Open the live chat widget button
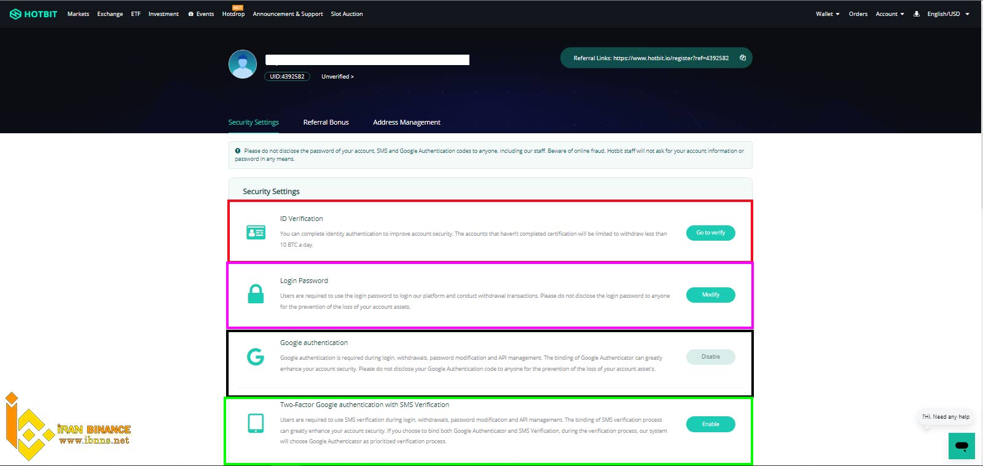Screen dimensions: 983x466 (x=961, y=446)
